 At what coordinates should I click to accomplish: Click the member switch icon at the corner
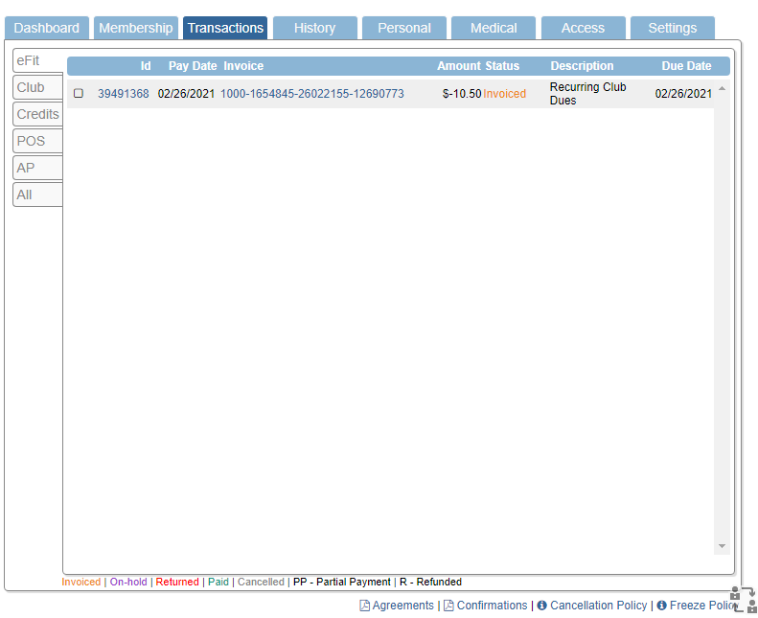pos(744,600)
